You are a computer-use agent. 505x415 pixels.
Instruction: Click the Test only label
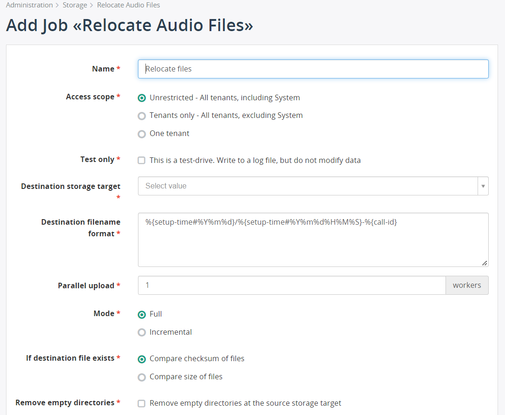pos(97,160)
